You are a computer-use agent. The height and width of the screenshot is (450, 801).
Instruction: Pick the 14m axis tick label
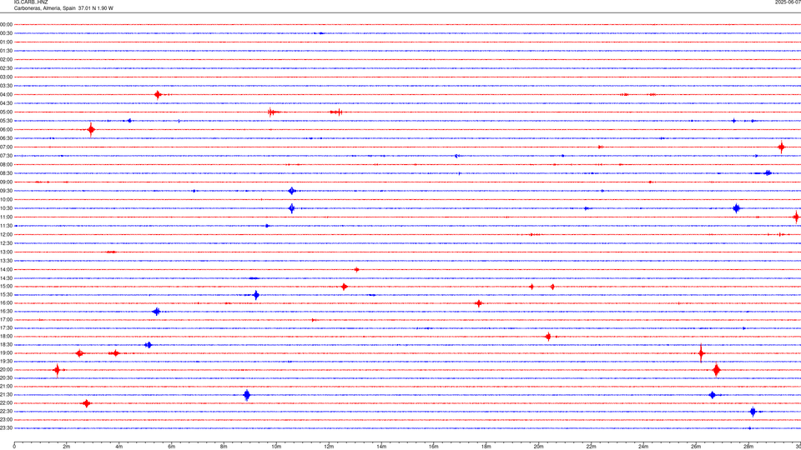(381, 447)
